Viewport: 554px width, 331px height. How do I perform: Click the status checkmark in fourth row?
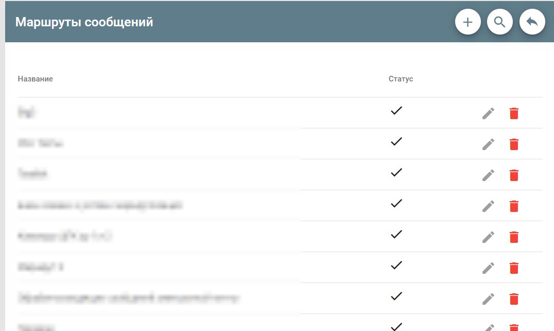(x=396, y=203)
